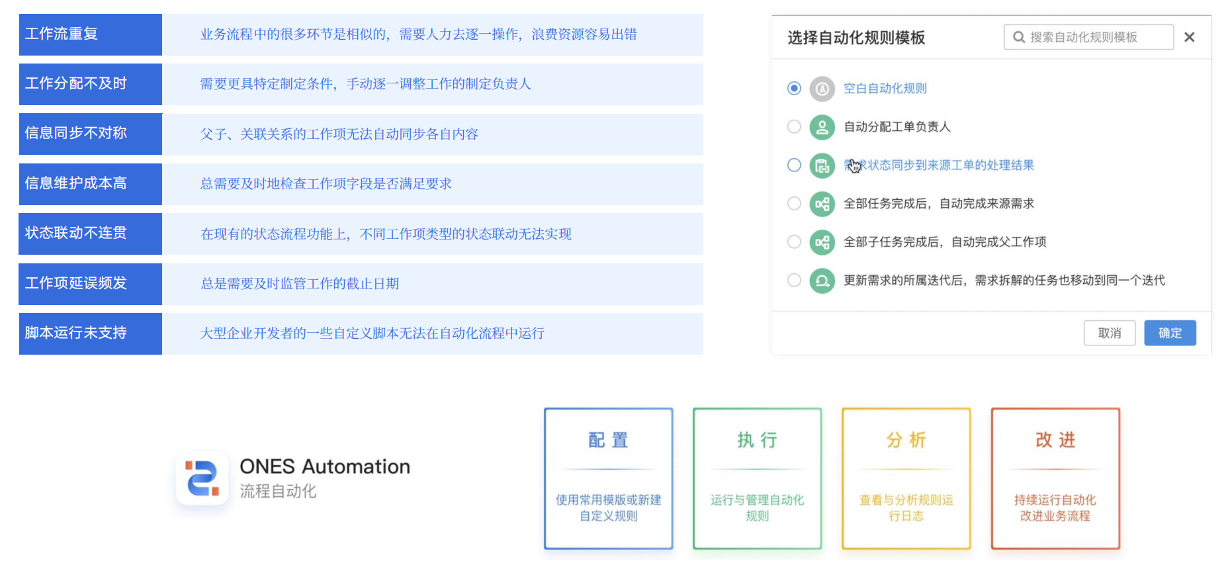Click the 信息维护成本高 blue header cell
Image resolution: width=1232 pixels, height=577 pixels.
(x=91, y=184)
